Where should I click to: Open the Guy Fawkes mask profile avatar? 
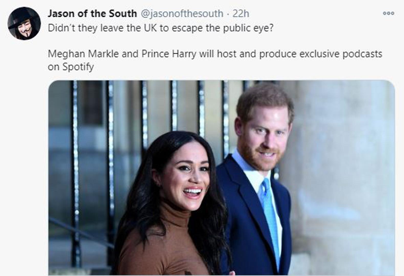[x=24, y=24]
